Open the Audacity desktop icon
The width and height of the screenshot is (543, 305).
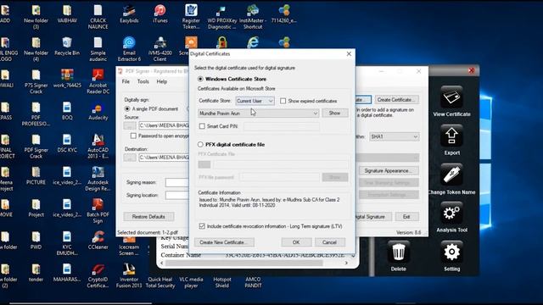(x=98, y=111)
